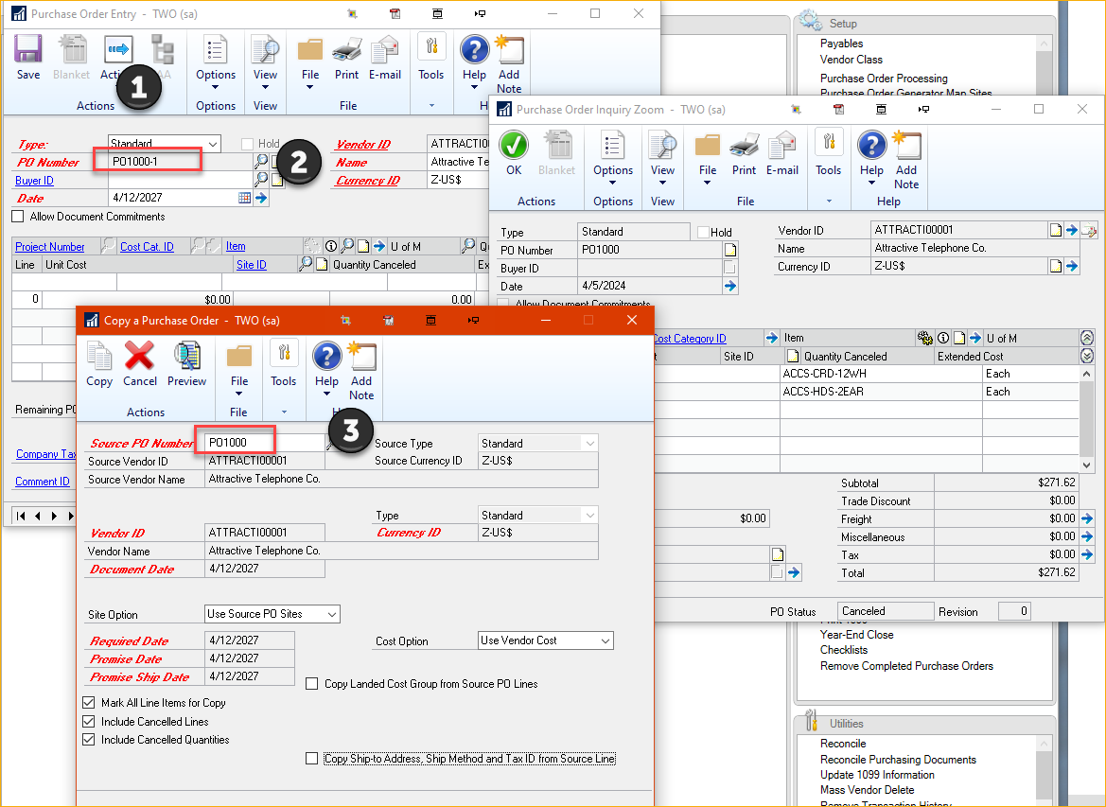Open Tools in the Purchase Order Entry toolbar

[x=431, y=57]
